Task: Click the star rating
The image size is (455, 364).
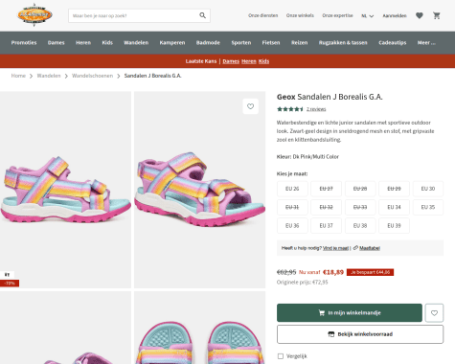Action: [290, 109]
